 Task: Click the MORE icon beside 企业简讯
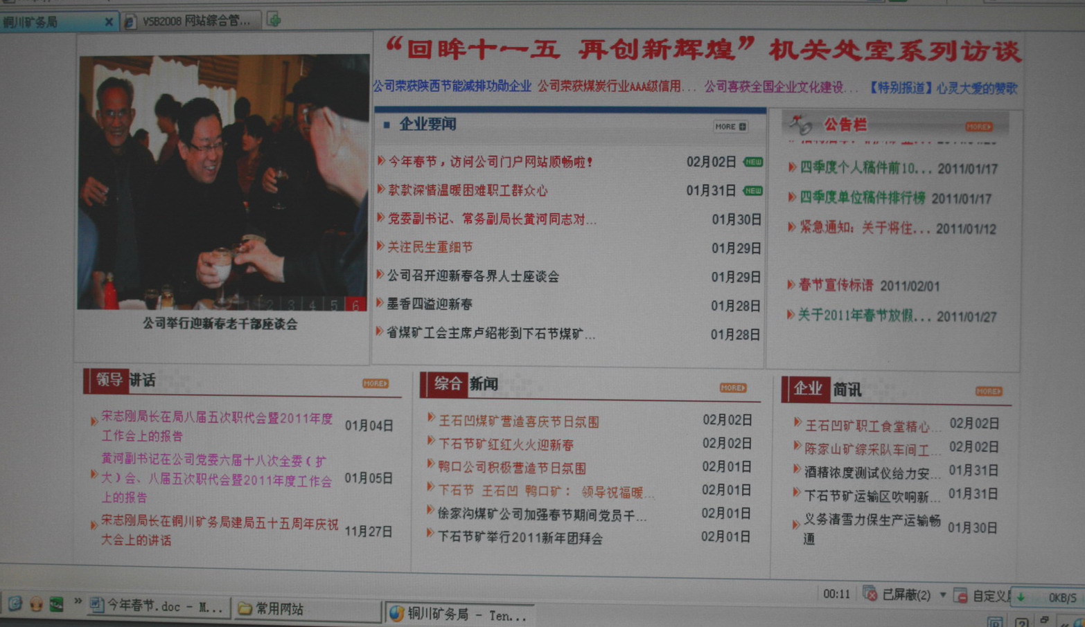point(989,392)
